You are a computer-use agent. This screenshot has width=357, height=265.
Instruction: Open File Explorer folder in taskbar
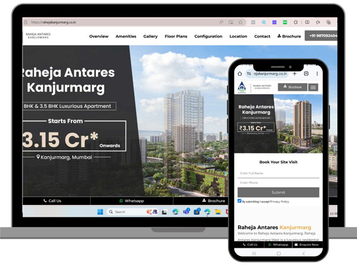tap(218, 211)
